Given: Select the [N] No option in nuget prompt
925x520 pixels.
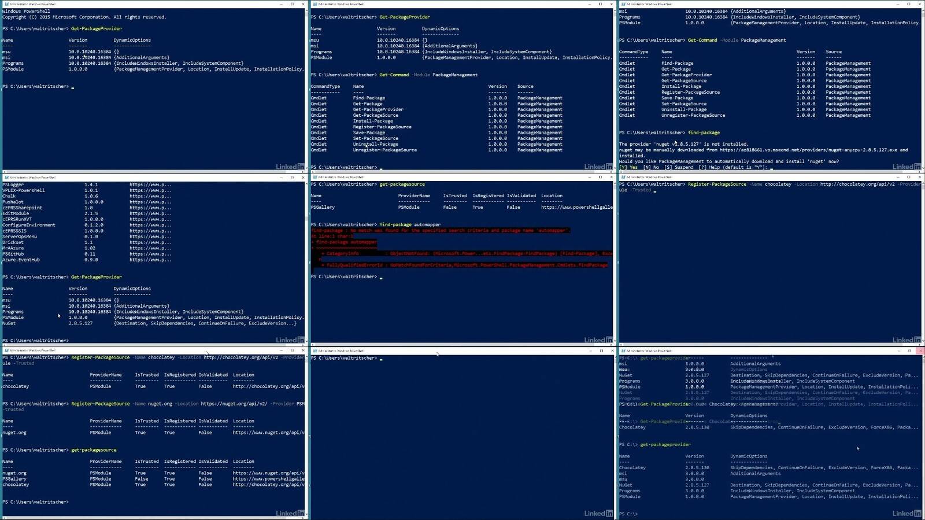Looking at the screenshot, I should point(651,167).
